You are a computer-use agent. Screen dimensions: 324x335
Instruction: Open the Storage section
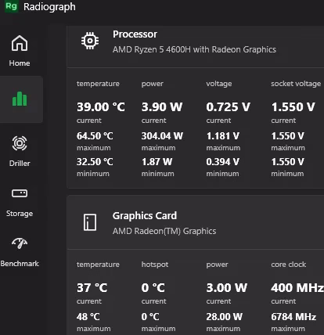20,203
